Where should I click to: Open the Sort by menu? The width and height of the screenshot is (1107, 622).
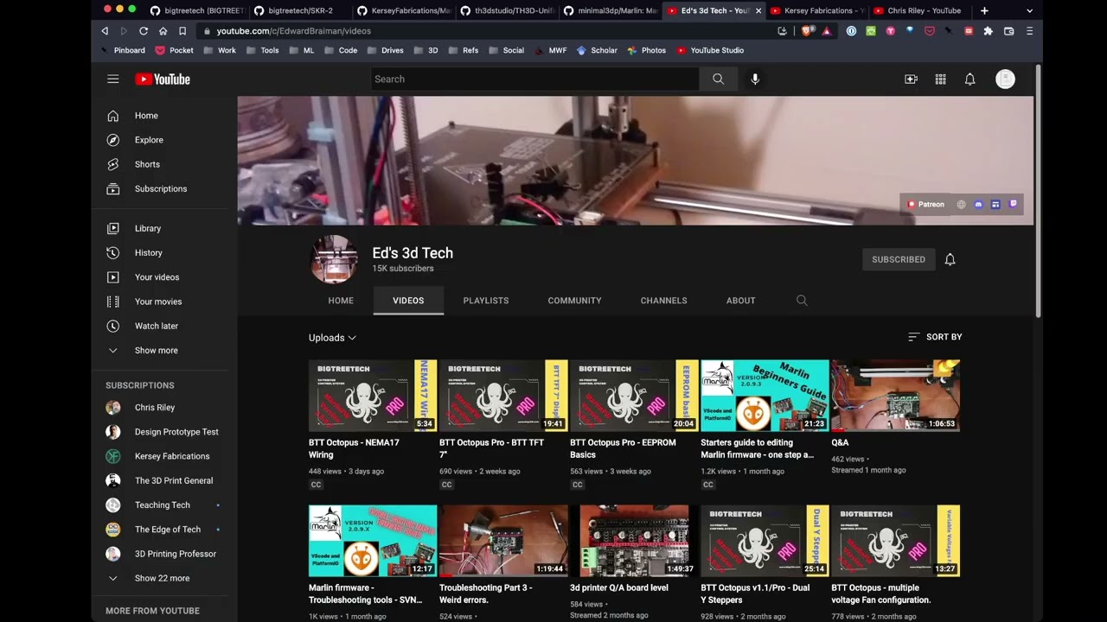point(935,337)
